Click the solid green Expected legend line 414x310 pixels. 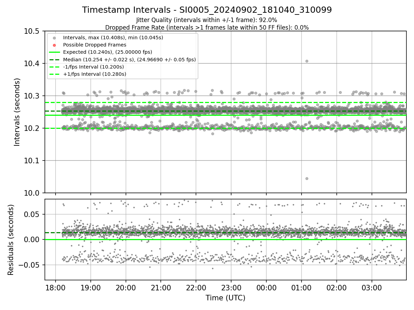[x=55, y=52]
